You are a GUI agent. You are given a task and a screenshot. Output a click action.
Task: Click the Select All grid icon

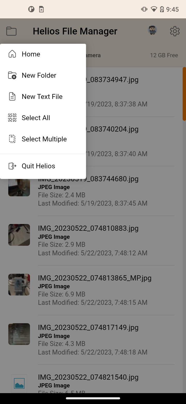tap(12, 118)
